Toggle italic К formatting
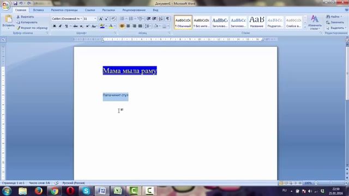The width and height of the screenshot is (349, 196). 61,26
